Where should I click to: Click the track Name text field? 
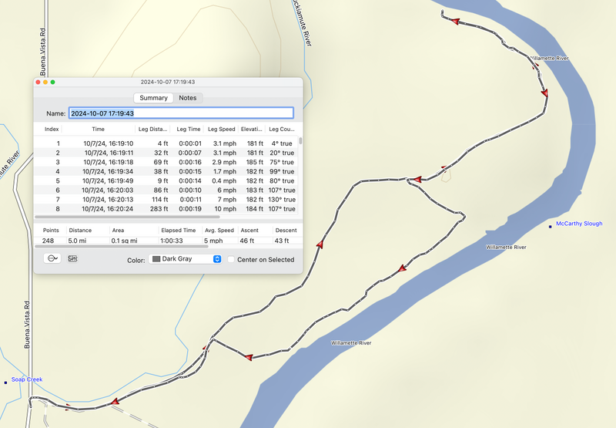point(181,113)
